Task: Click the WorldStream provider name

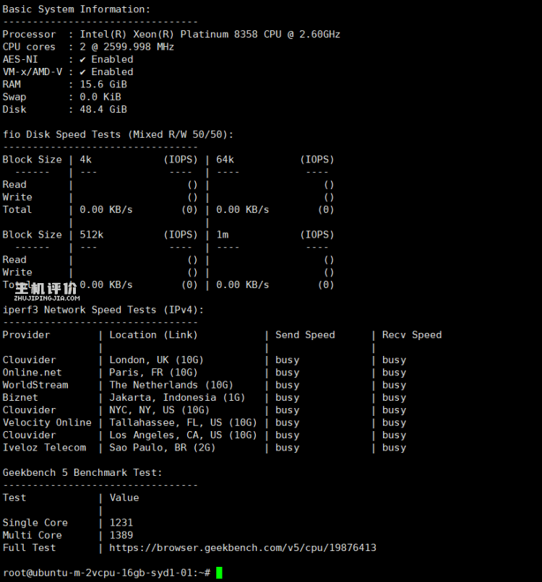Action: [35, 385]
